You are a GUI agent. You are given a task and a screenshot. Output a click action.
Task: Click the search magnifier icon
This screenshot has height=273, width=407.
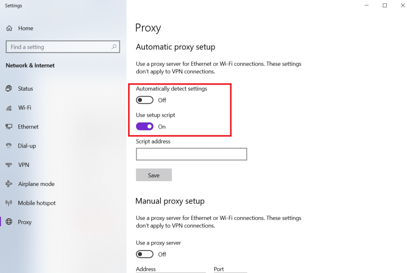tap(114, 47)
